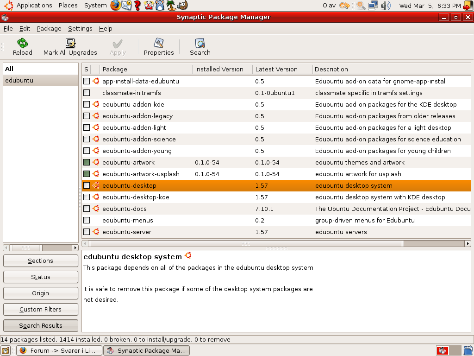Mark checkbox for app-install-data-edubuntu

[87, 81]
